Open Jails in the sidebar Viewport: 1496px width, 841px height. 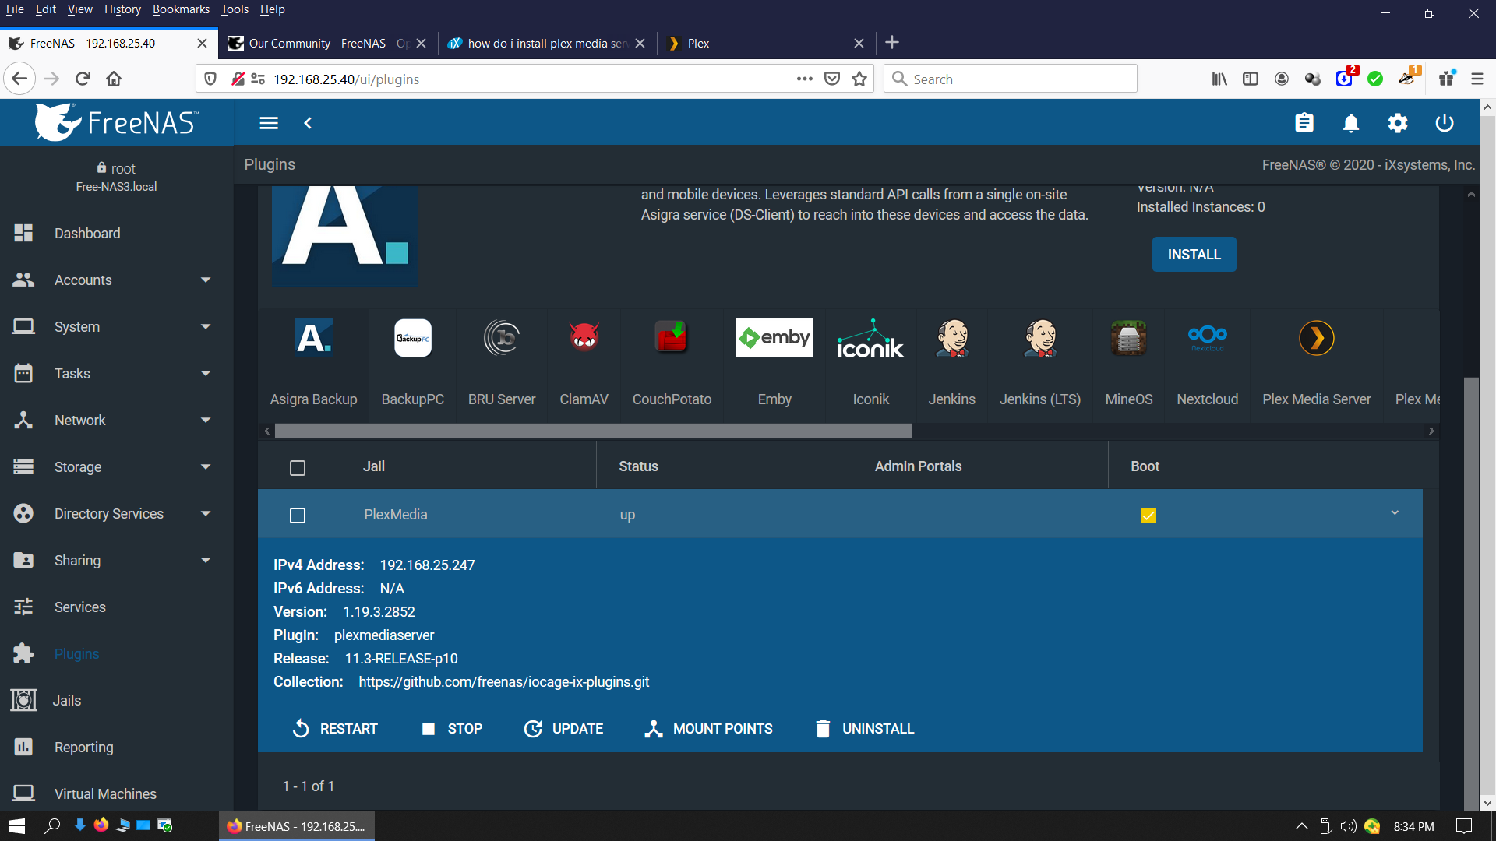pyautogui.click(x=67, y=701)
